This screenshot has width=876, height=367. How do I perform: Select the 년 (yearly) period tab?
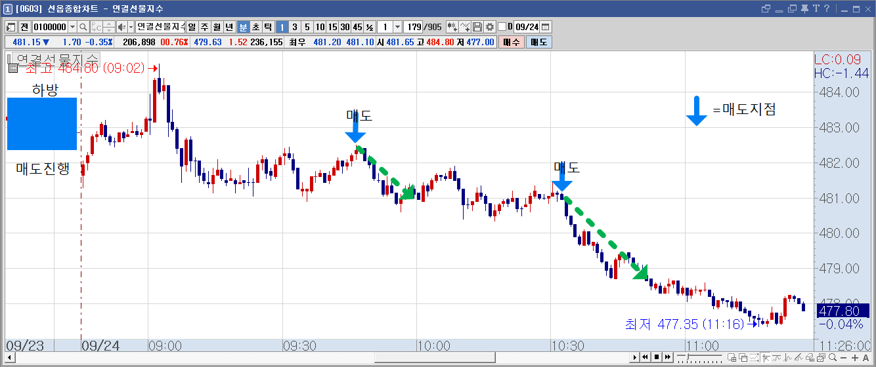pos(229,27)
